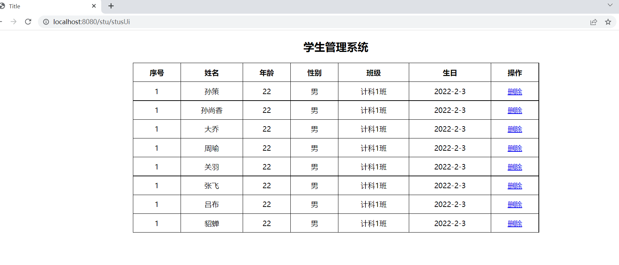This screenshot has width=619, height=265.
Task: Delete the 周瑜 row via 删除
Action: (515, 148)
